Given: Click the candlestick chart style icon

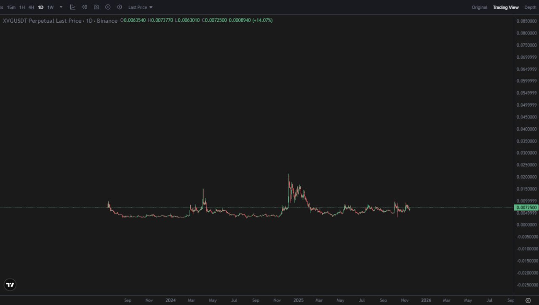Looking at the screenshot, I should coord(85,7).
